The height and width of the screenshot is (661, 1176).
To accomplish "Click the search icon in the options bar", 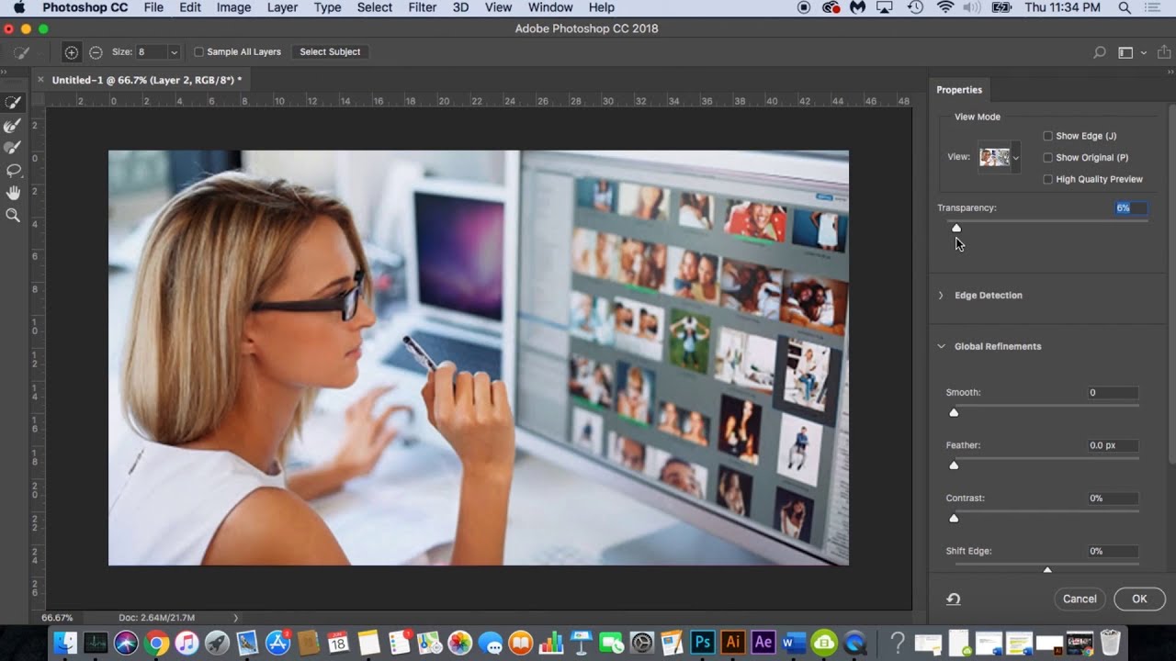I will click(1099, 52).
